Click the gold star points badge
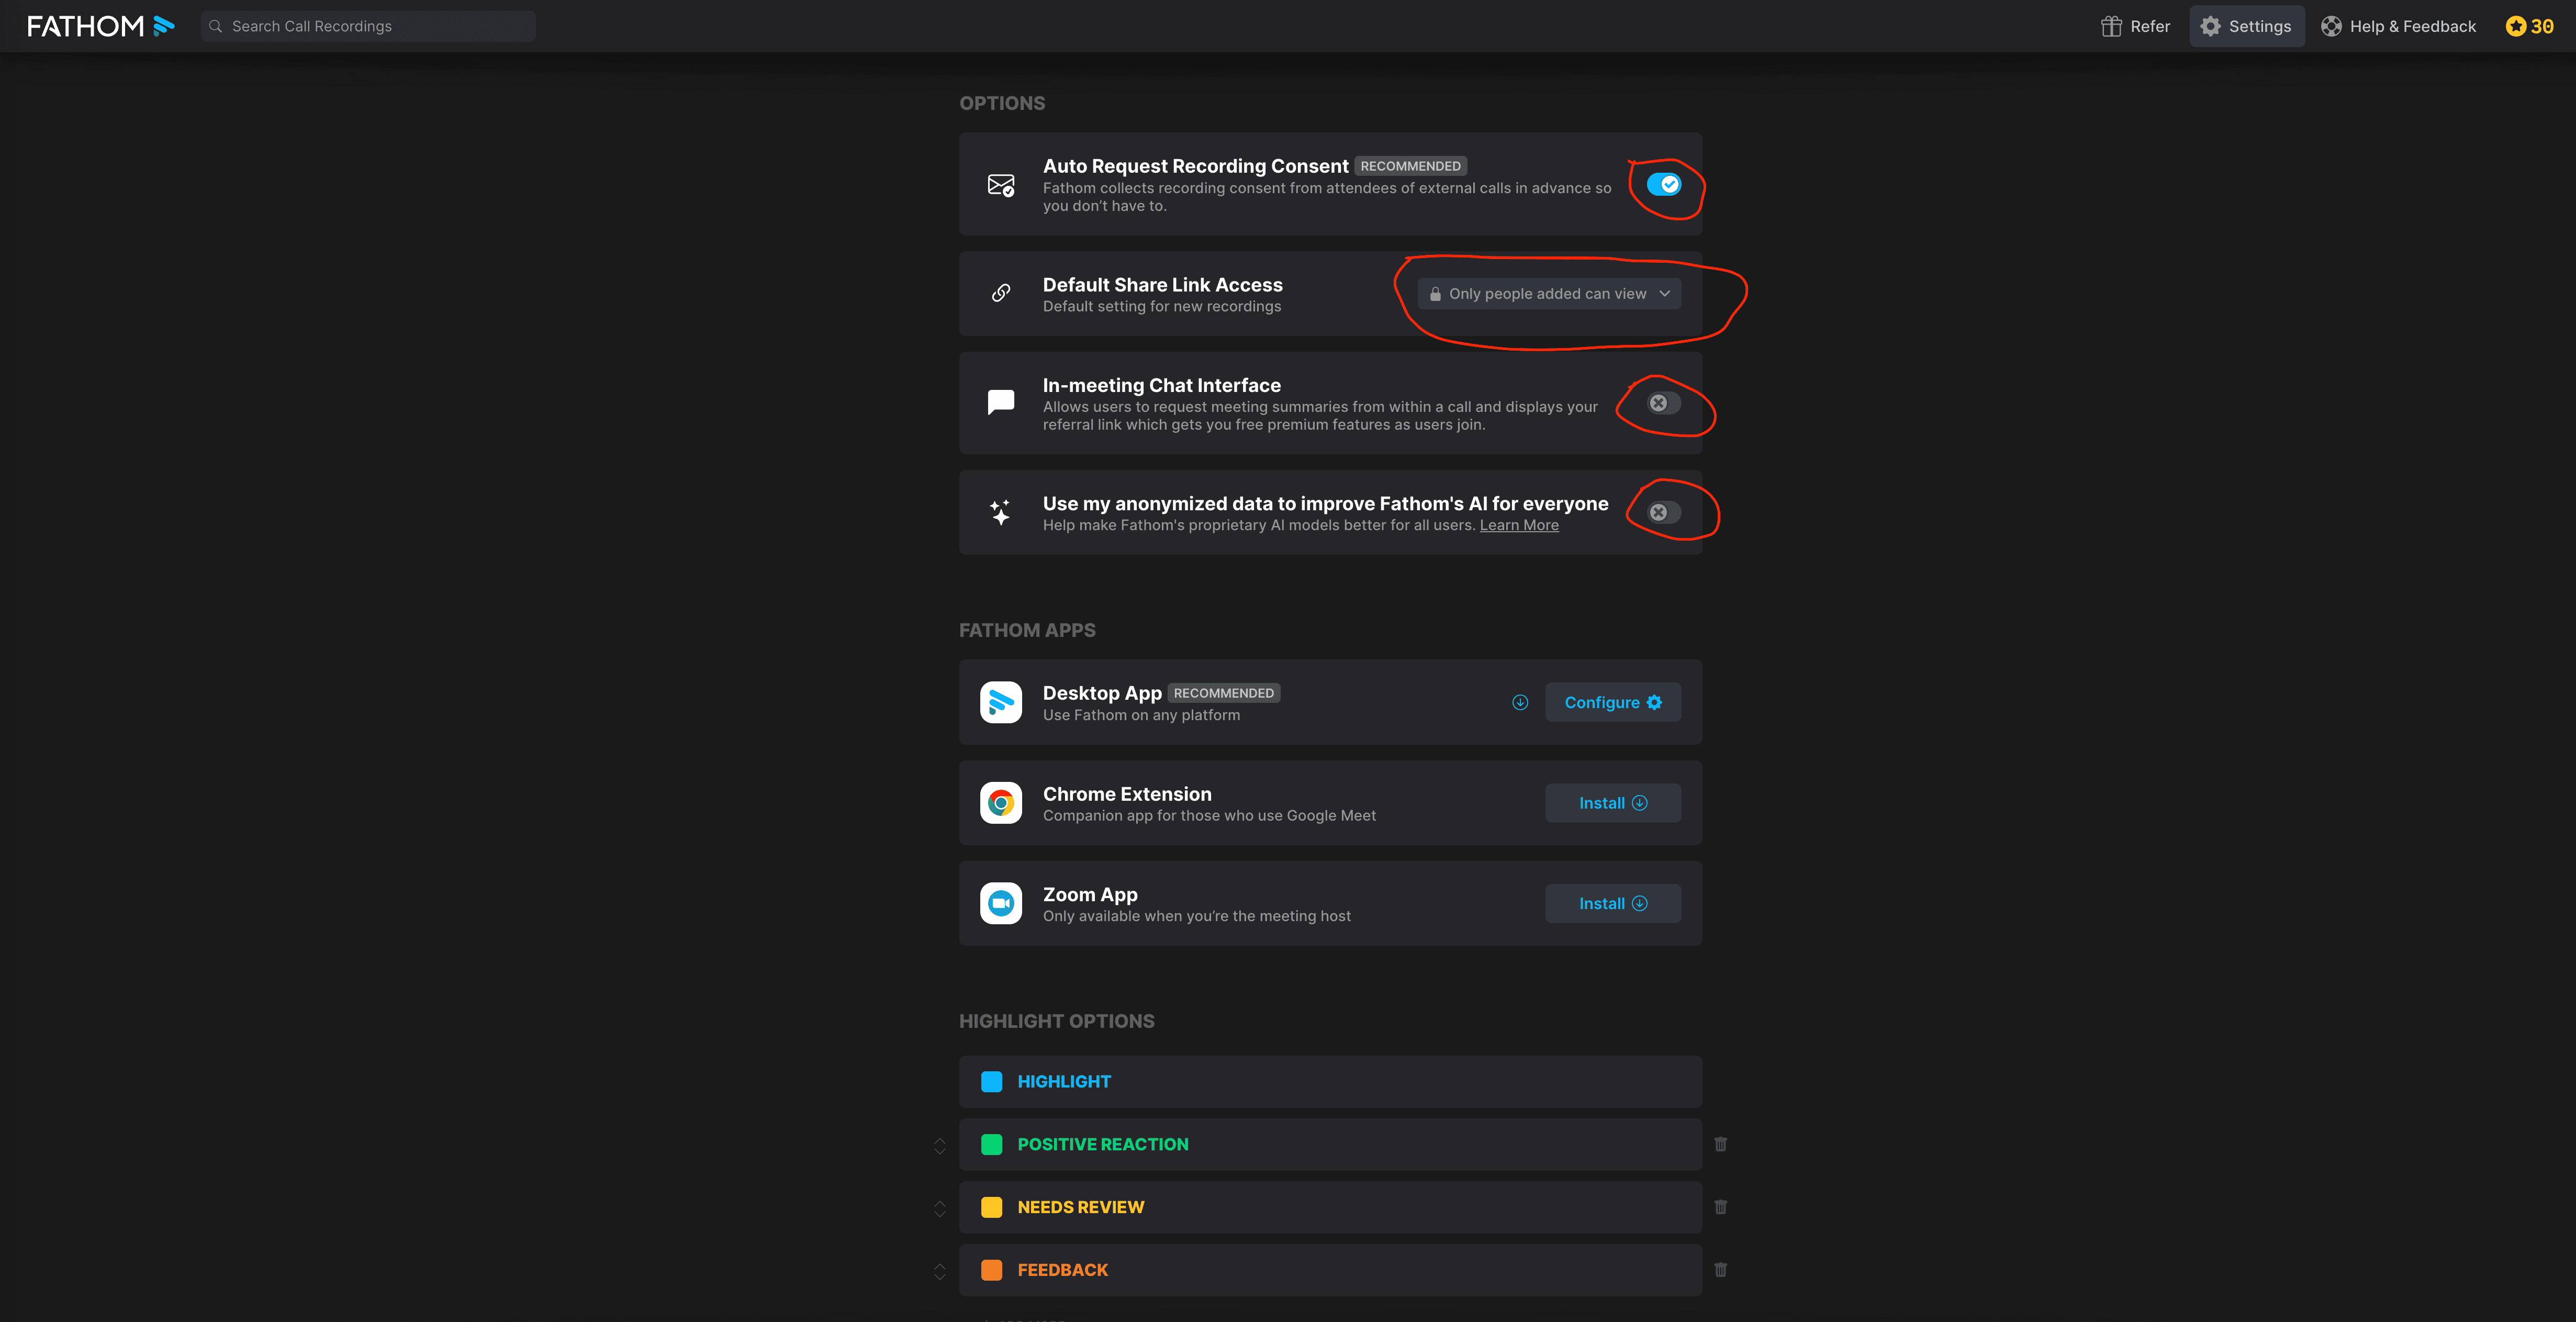This screenshot has width=2576, height=1322. coord(2529,26)
